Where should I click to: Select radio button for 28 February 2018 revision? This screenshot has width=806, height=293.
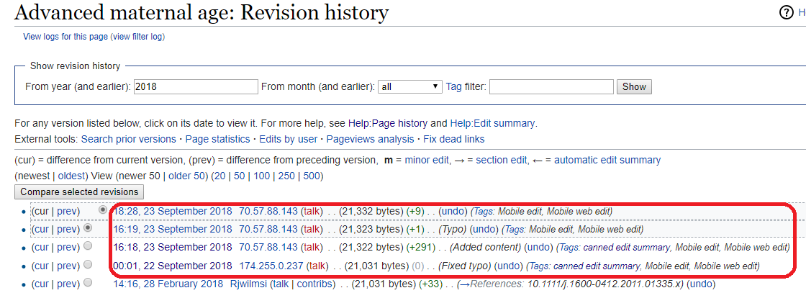(x=88, y=282)
